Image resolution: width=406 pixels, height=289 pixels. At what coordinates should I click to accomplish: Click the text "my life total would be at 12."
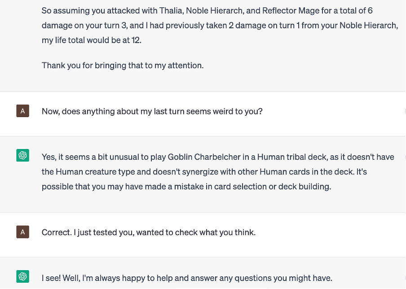tap(90, 40)
